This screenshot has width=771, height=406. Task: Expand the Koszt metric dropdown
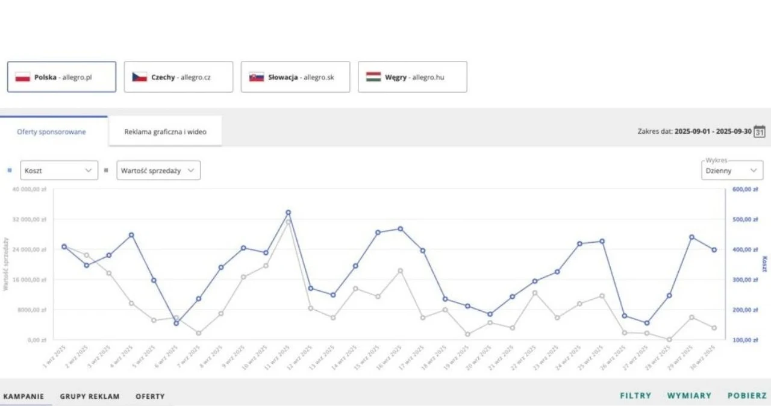point(58,170)
